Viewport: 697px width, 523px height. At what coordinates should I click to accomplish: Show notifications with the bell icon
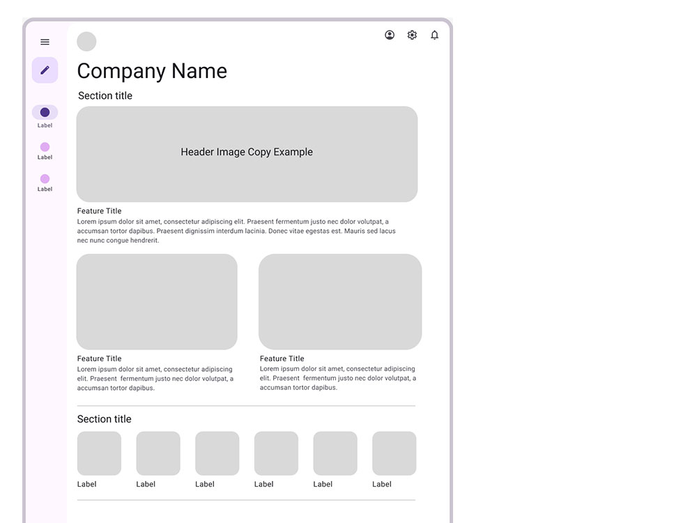point(435,35)
